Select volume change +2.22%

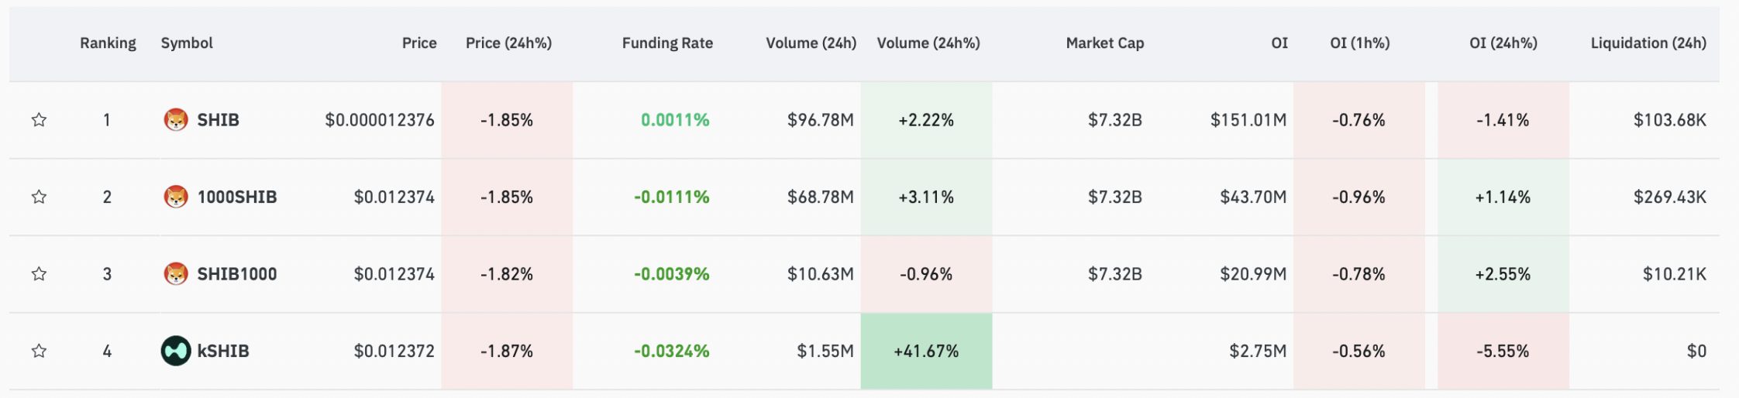[x=926, y=120]
